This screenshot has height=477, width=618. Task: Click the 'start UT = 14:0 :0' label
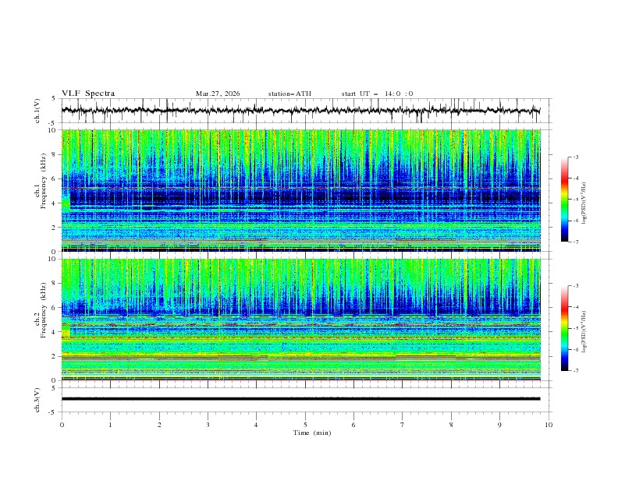[x=377, y=94]
